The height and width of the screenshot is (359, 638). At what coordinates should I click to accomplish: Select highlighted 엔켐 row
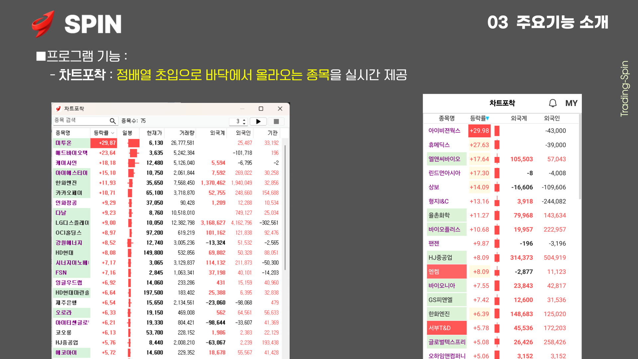click(x=434, y=272)
